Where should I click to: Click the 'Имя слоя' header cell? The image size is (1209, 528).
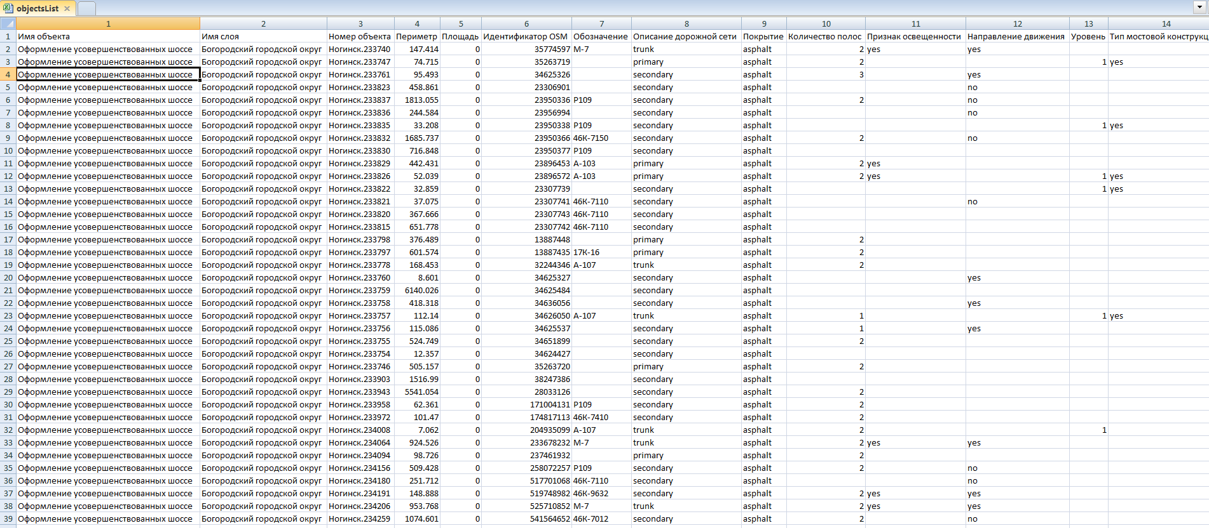point(263,36)
